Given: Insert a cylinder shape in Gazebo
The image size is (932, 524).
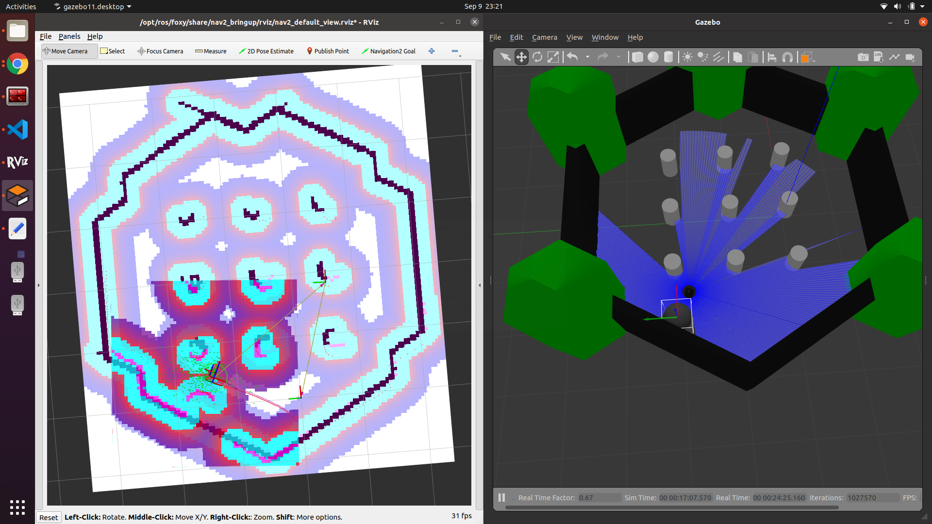Looking at the screenshot, I should click(x=668, y=57).
